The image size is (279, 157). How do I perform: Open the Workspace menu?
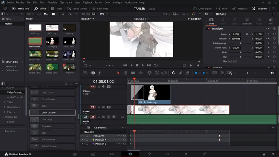130,2
